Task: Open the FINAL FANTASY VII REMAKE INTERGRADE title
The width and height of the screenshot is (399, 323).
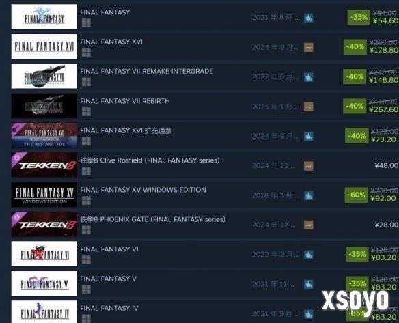Action: coord(146,72)
